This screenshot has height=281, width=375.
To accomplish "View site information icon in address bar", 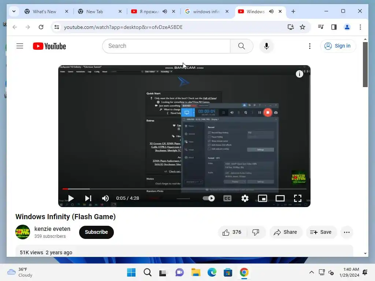I will tap(57, 27).
